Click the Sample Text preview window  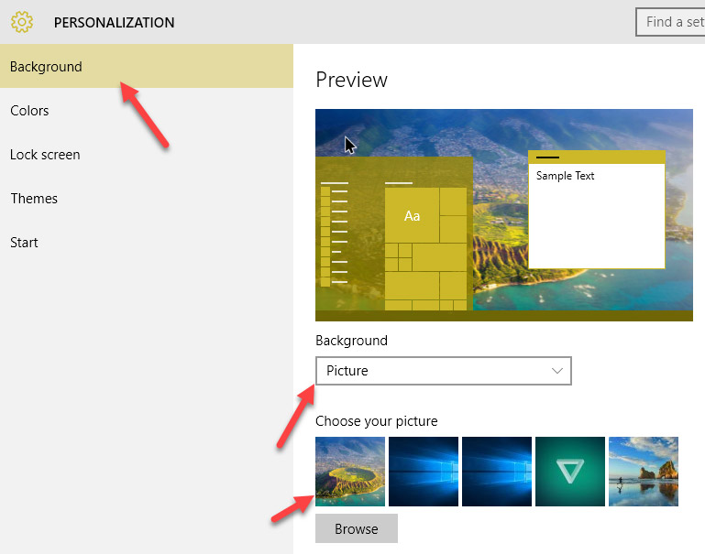tap(597, 210)
